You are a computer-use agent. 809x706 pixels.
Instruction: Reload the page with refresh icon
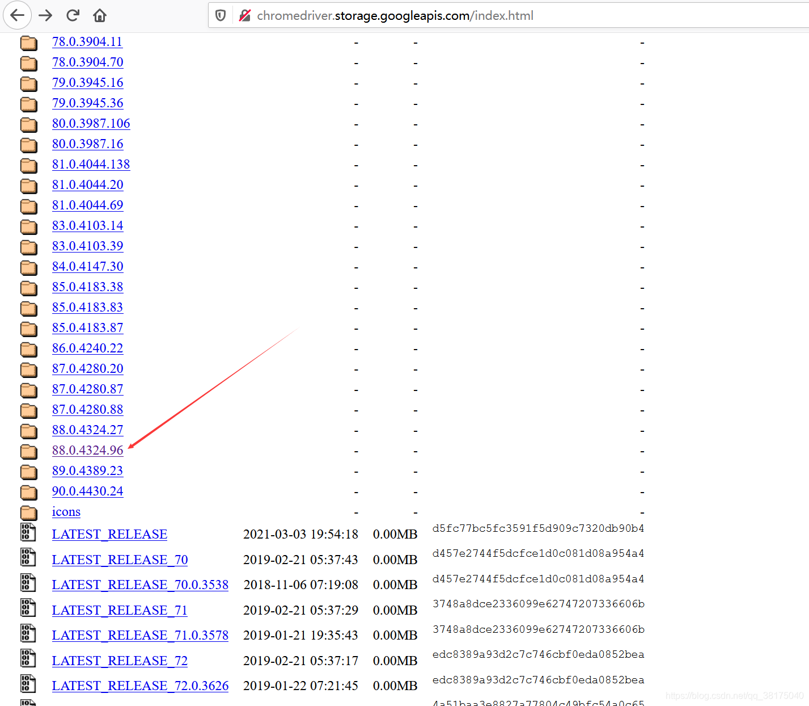pos(73,15)
